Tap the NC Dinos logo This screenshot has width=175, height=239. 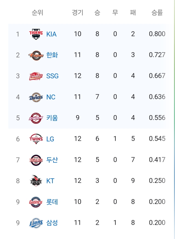pos(36,97)
